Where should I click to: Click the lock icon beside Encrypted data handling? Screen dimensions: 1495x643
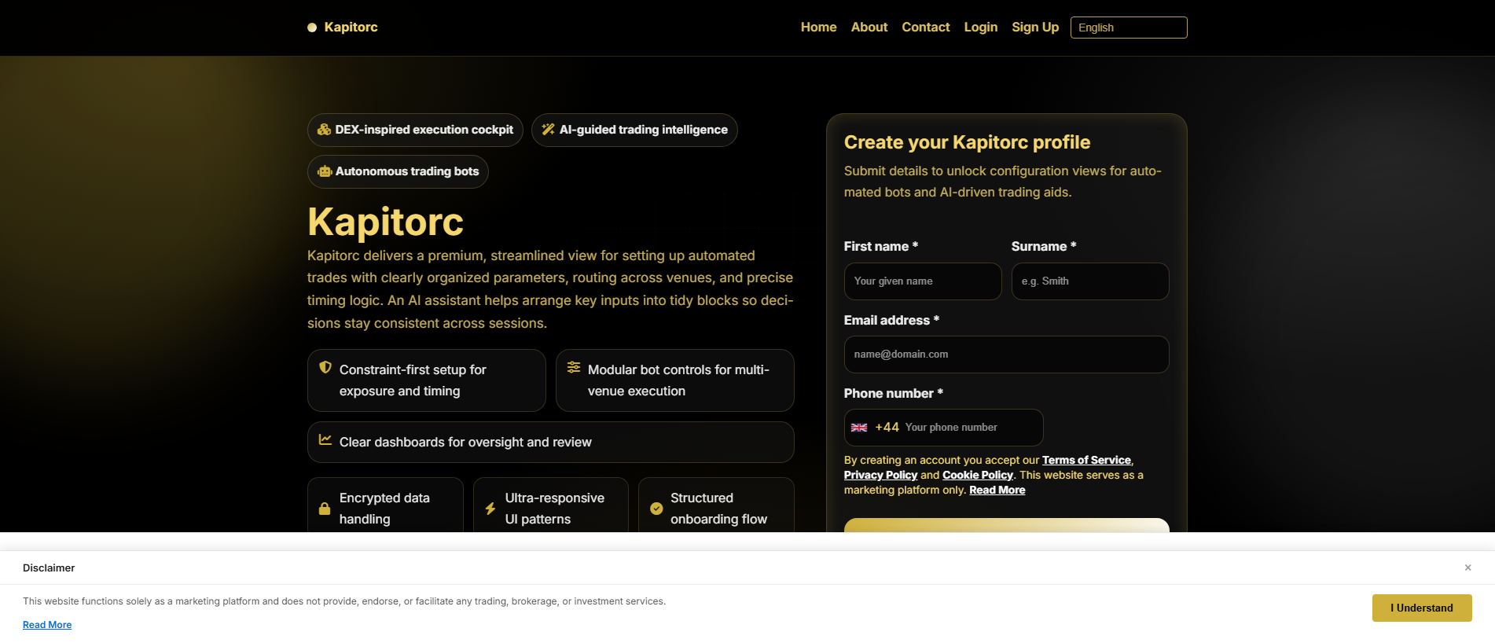[x=325, y=509]
